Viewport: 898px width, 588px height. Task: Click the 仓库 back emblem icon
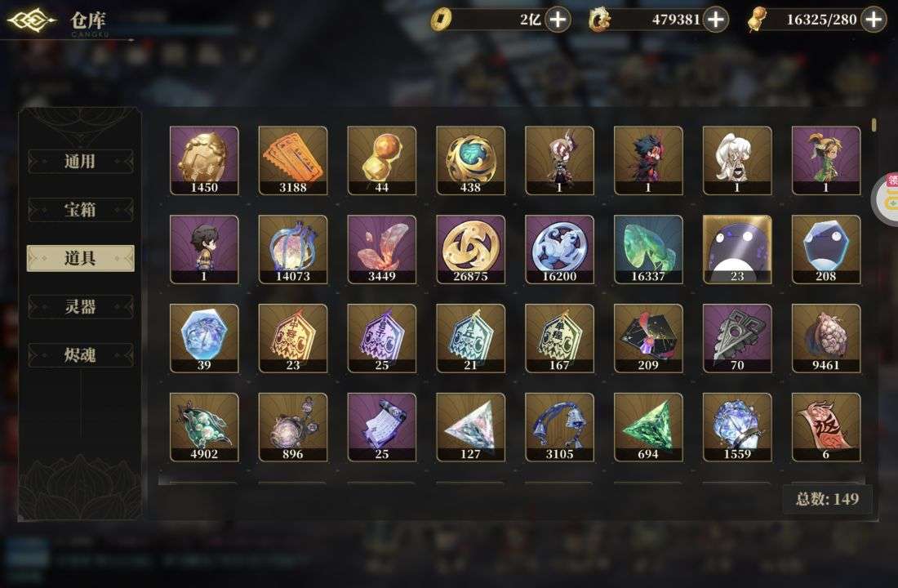31,20
